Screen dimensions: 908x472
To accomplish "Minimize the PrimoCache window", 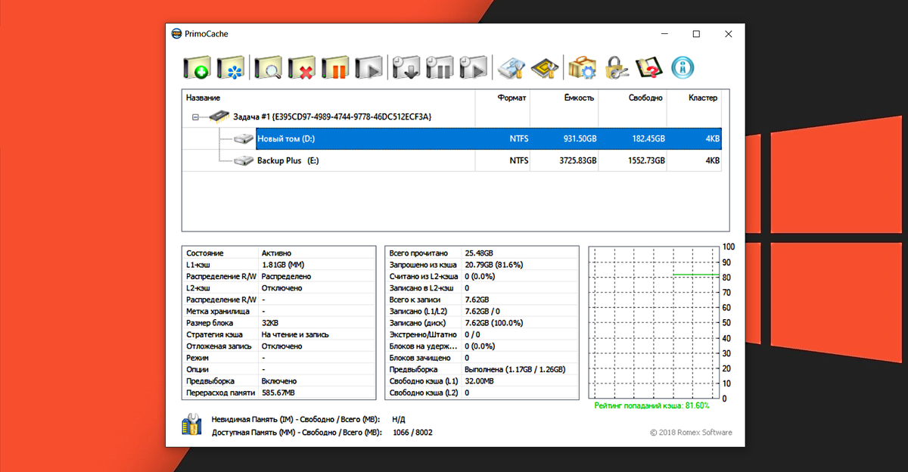I will click(x=664, y=34).
